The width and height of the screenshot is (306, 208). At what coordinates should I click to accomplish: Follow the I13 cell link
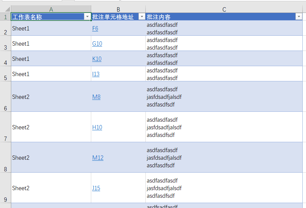click(x=96, y=74)
